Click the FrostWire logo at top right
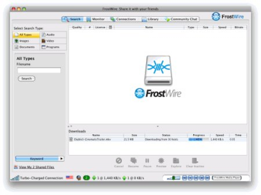This screenshot has height=195, width=261. pyautogui.click(x=228, y=16)
